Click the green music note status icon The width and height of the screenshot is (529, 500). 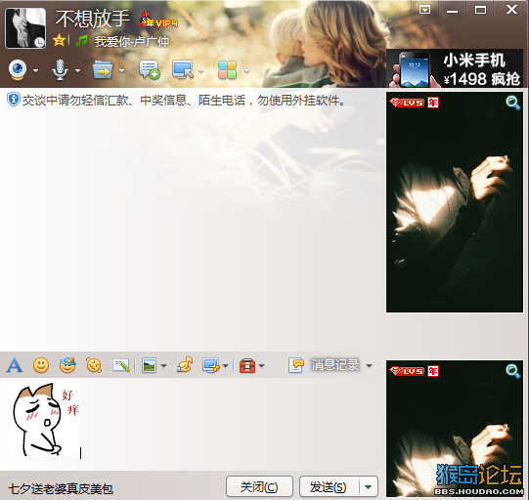81,41
